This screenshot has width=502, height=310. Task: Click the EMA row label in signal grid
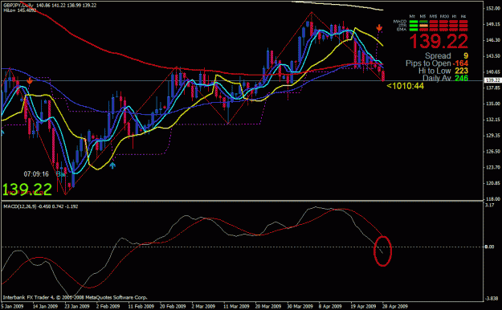tap(402, 30)
